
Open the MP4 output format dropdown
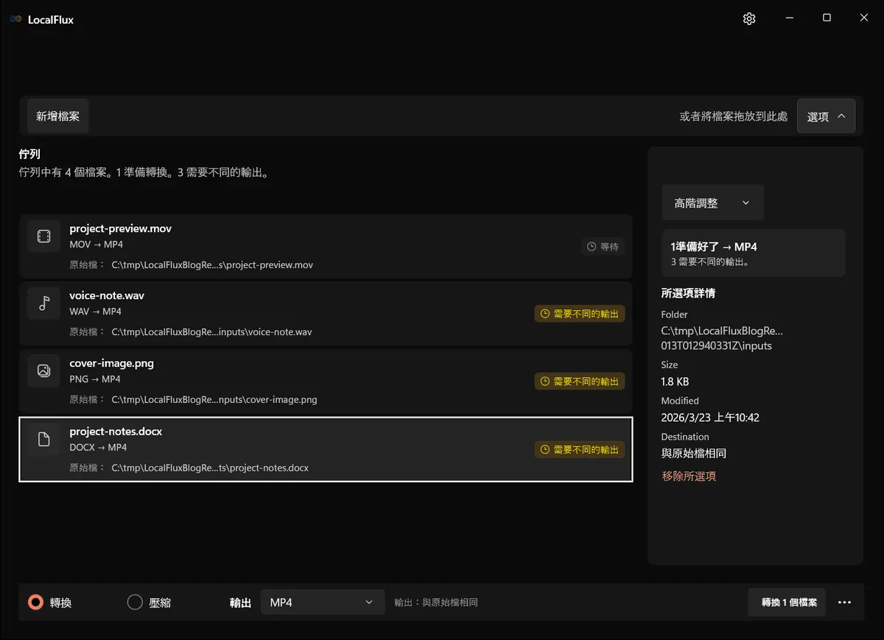pyautogui.click(x=323, y=602)
